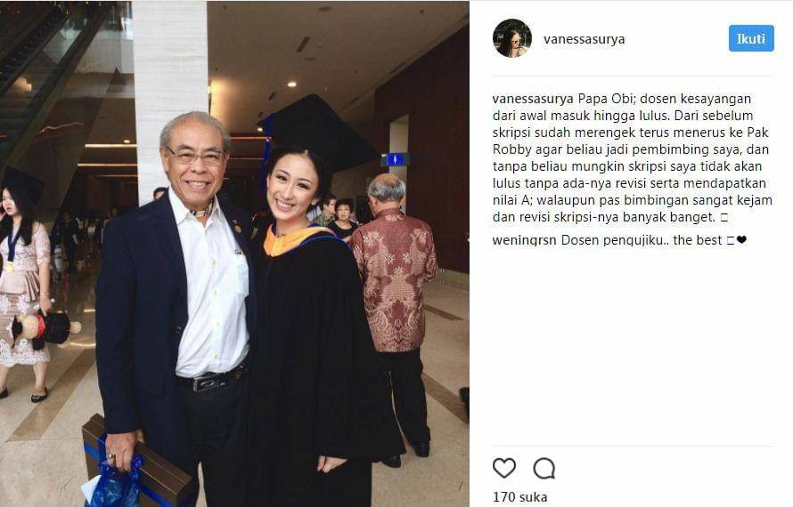Visit commenter weningrsn's profile
This screenshot has width=793, height=507.
525,240
